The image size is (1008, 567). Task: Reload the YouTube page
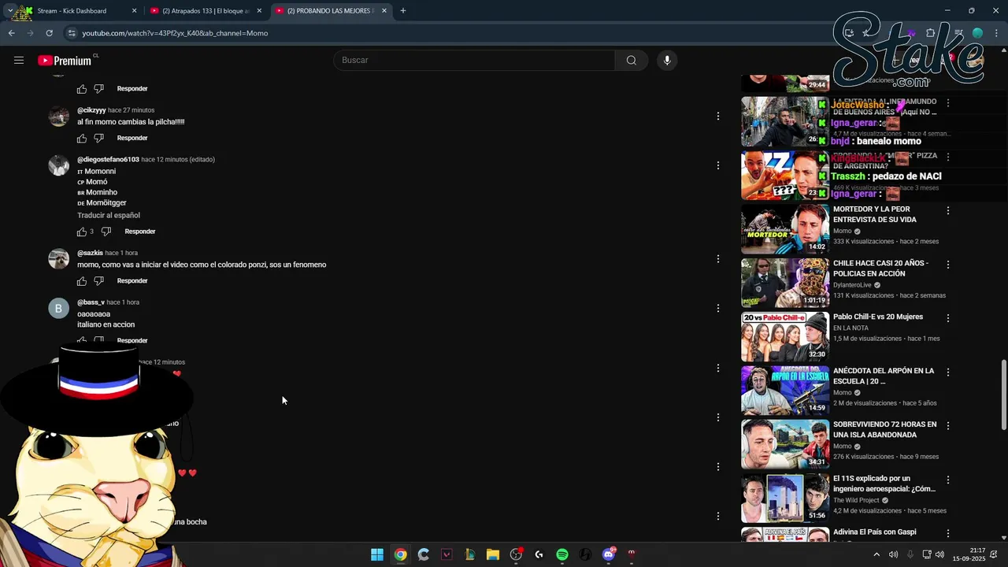pyautogui.click(x=49, y=33)
